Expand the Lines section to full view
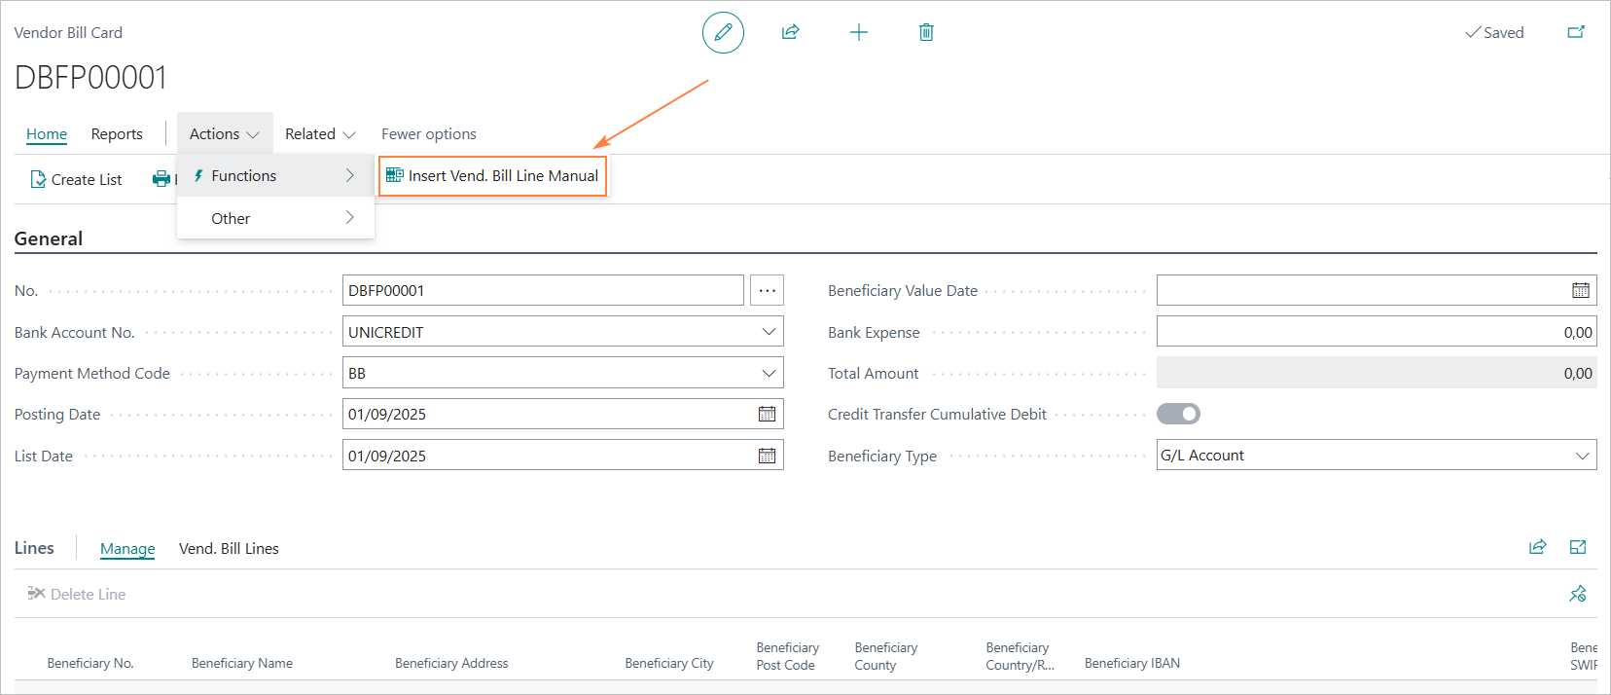1611x695 pixels. coord(1577,548)
